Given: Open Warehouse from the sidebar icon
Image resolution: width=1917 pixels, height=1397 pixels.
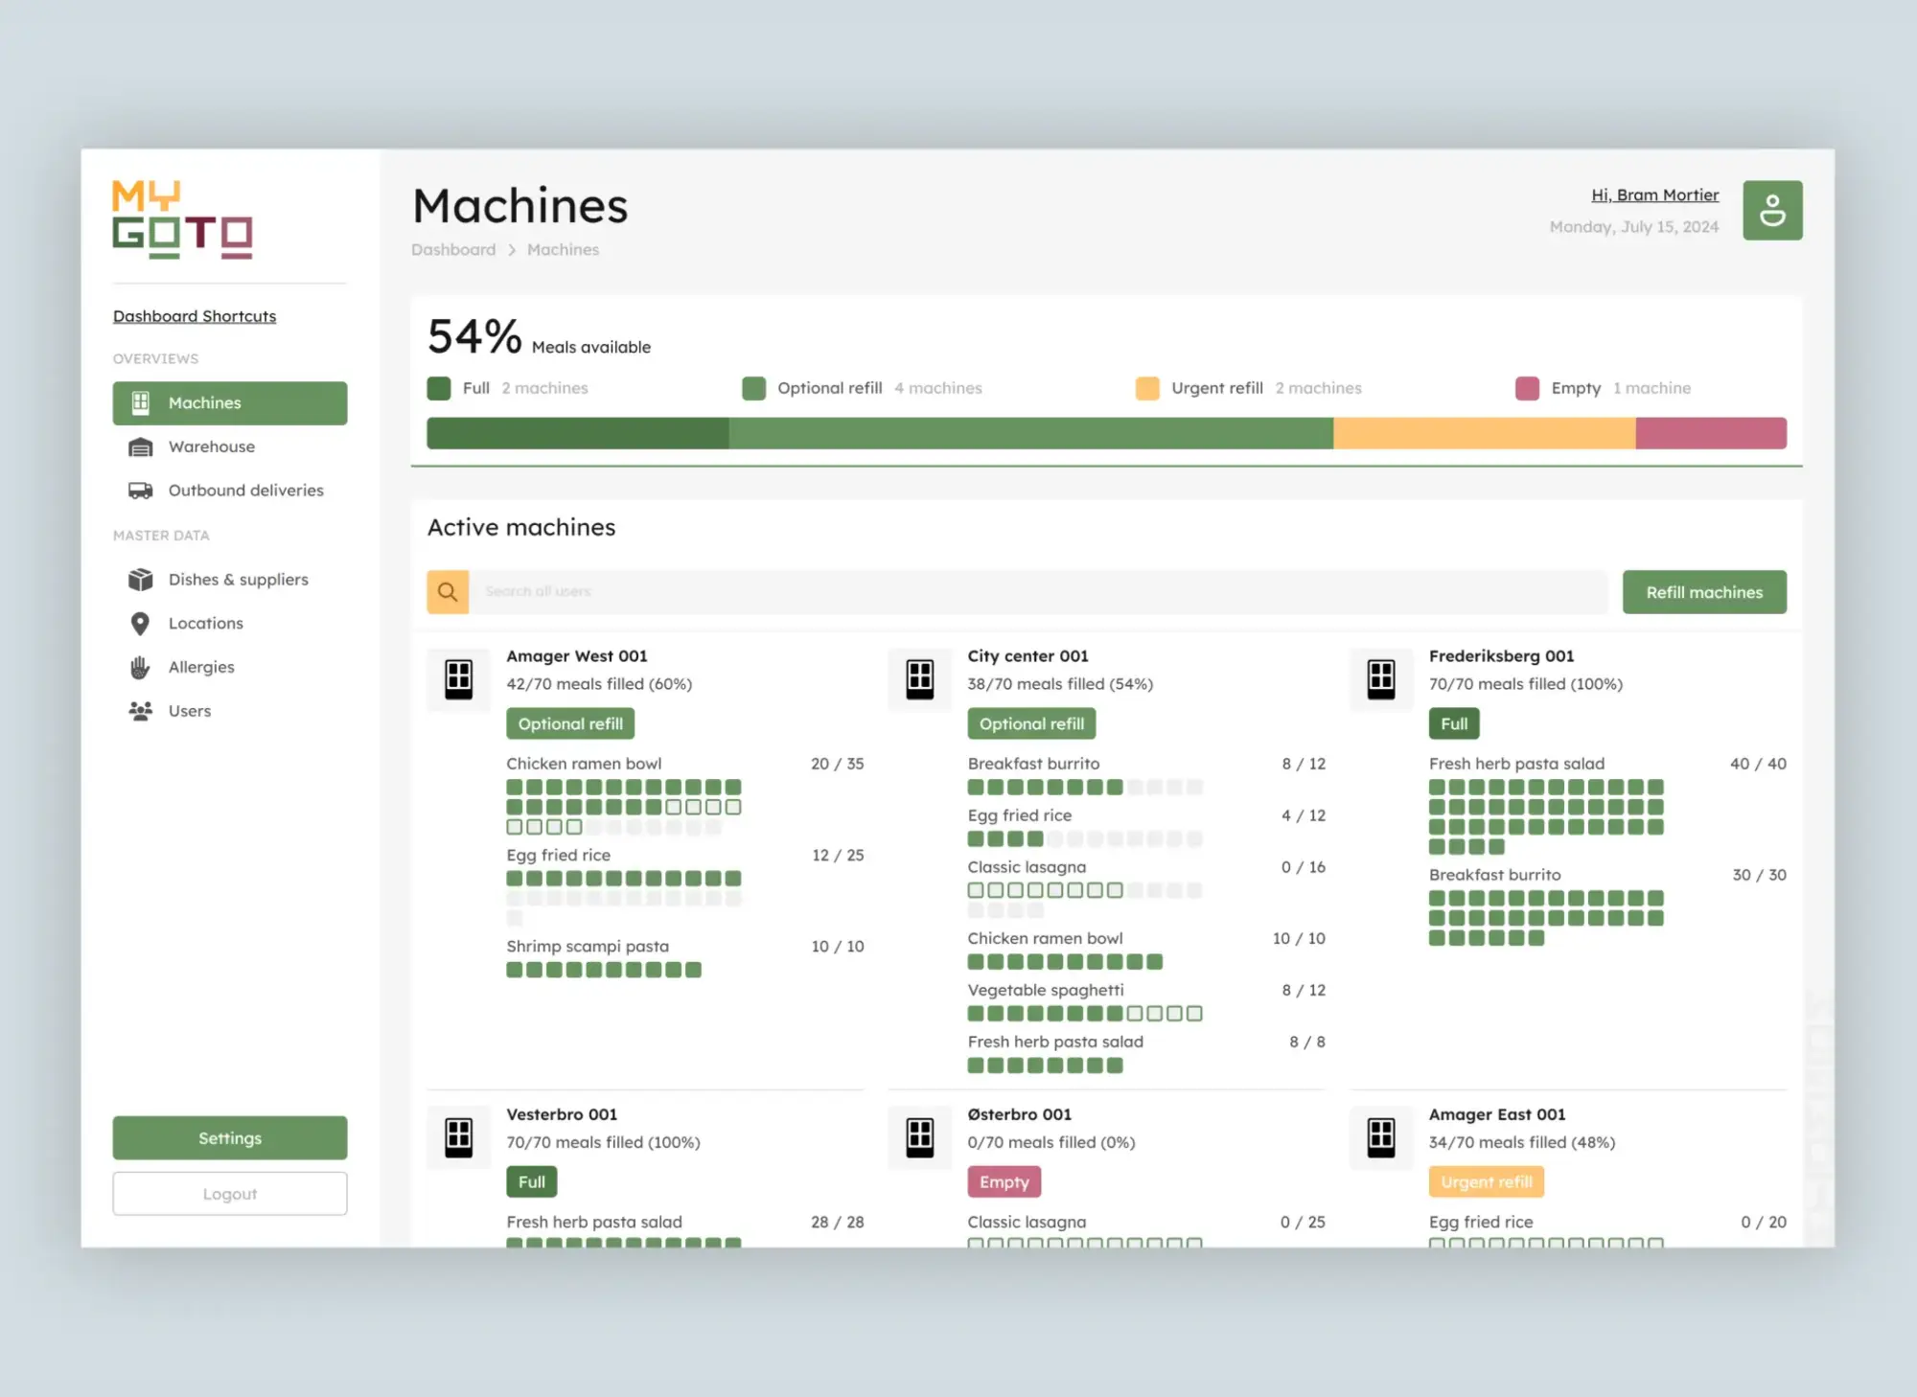Looking at the screenshot, I should pos(140,447).
